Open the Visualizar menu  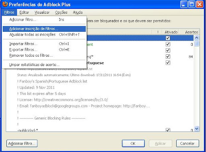42,12
